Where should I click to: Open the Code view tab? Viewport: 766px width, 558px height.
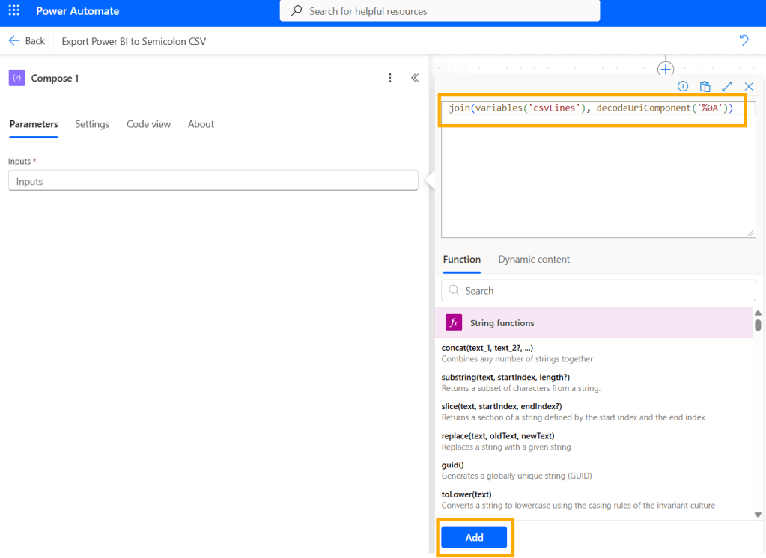(148, 124)
